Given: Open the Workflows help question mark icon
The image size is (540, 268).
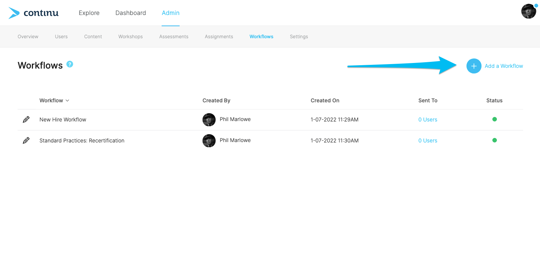Looking at the screenshot, I should tap(70, 64).
